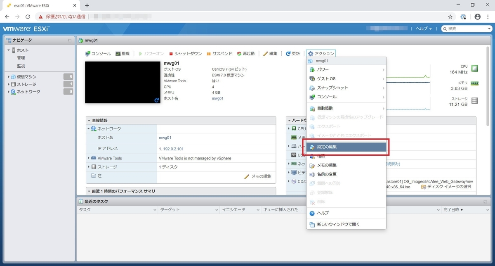Minimize the Navigator panel
The width and height of the screenshot is (495, 266).
(70, 40)
